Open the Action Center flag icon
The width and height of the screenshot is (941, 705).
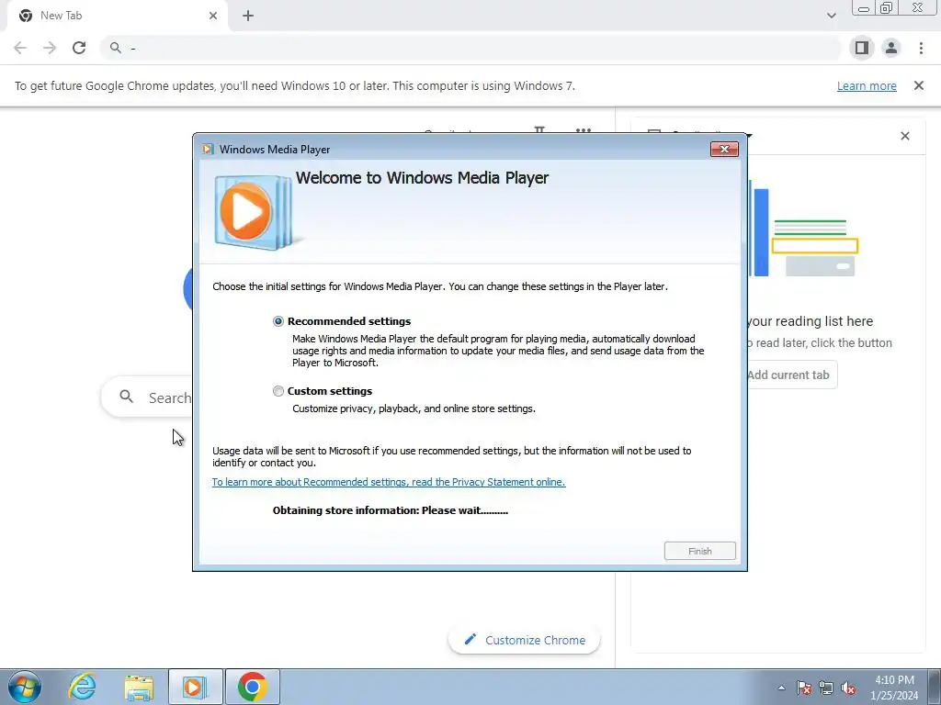(x=804, y=688)
